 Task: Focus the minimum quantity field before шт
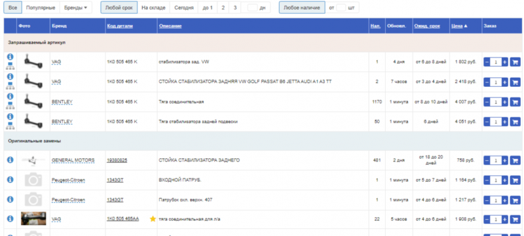[341, 8]
